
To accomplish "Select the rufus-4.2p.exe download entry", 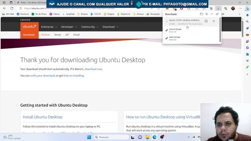I will [x=191, y=31].
